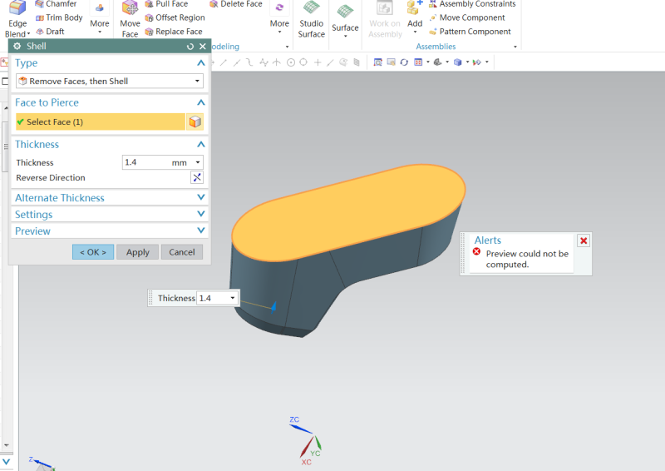Select Pull Face in the ribbon
Viewport: 665px width, 471px height.
coord(166,4)
